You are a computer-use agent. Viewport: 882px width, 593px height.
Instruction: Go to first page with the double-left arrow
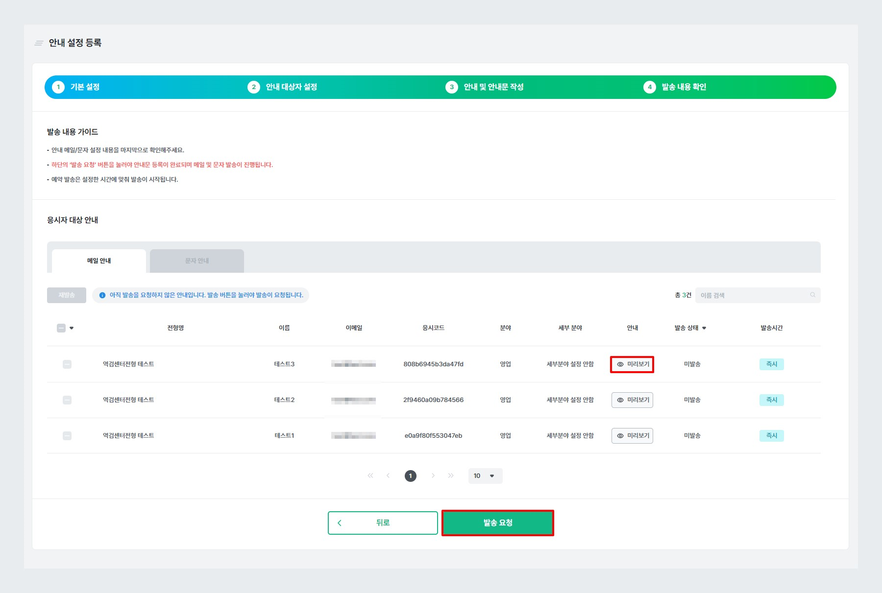tap(370, 475)
